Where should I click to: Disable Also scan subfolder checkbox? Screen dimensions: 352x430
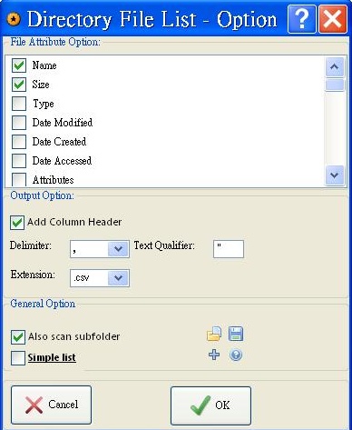point(18,337)
